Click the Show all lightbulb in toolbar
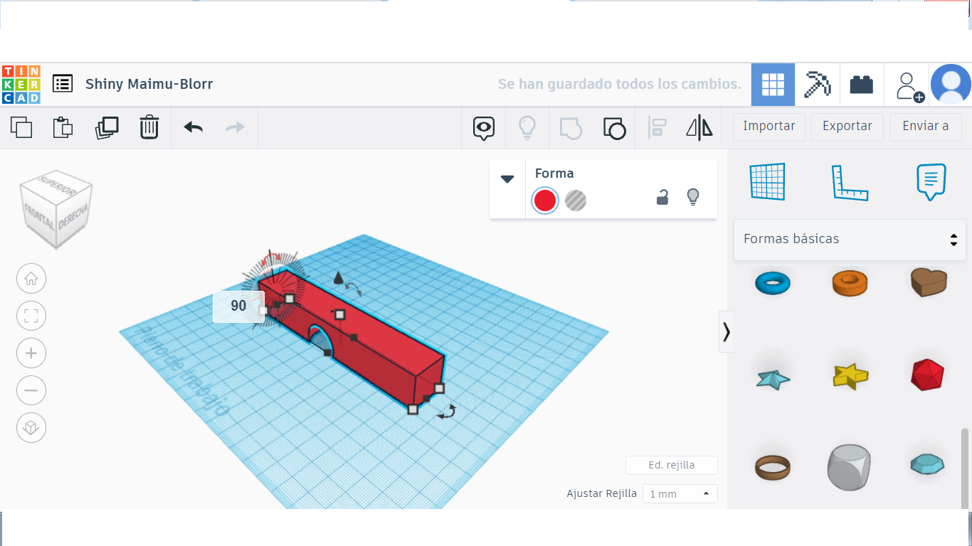This screenshot has height=546, width=972. pos(527,128)
